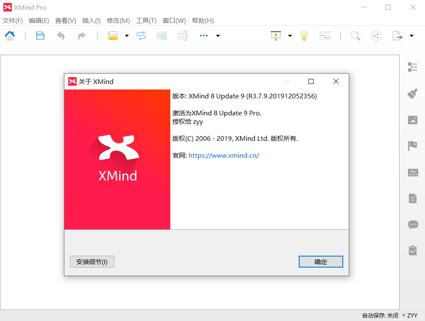Screen dimensions: 425x321
Task: Add summary bracket icon
Action: pyautogui.click(x=182, y=36)
